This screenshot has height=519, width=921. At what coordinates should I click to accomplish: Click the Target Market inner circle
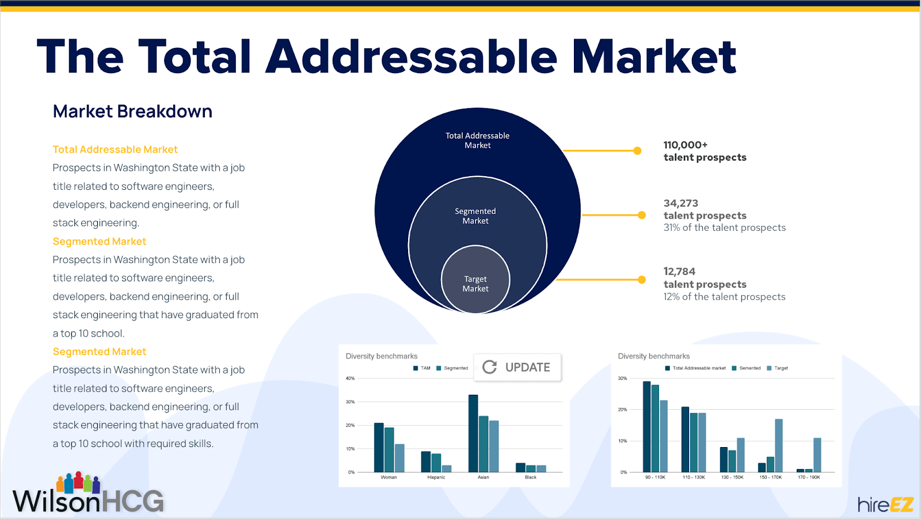click(x=475, y=280)
